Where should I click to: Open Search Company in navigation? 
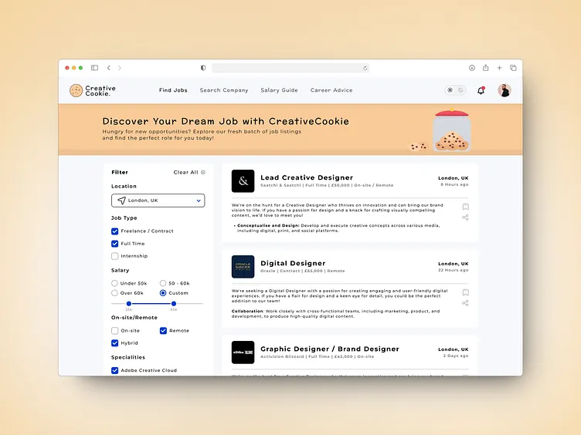(224, 90)
